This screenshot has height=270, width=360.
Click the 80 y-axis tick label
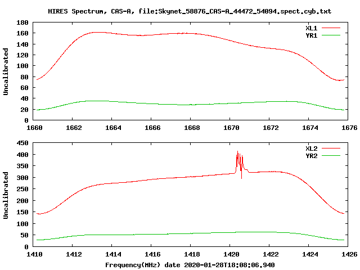24,77
